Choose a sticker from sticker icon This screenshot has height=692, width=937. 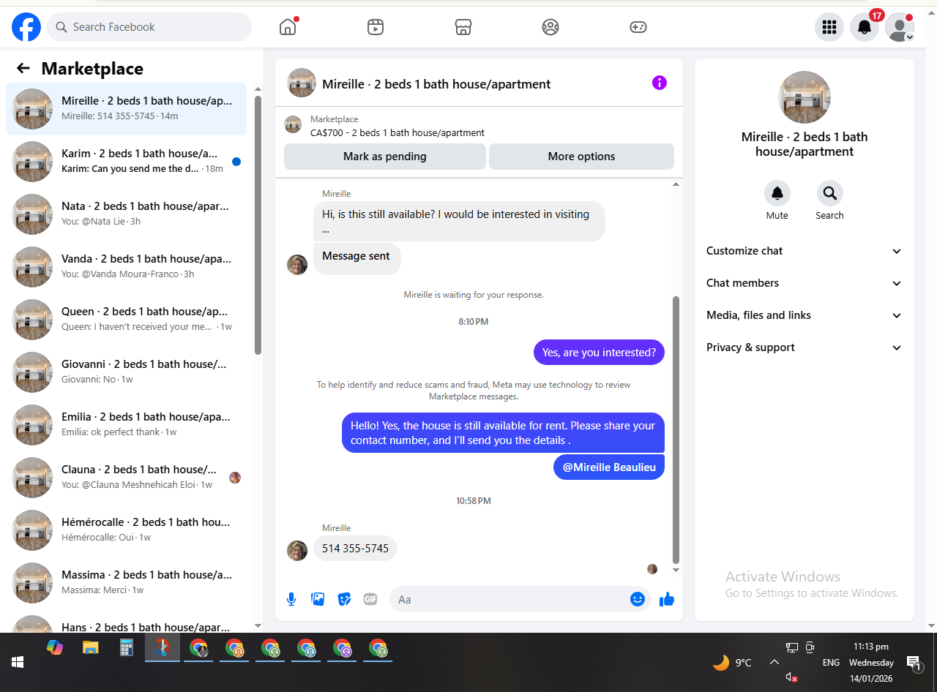344,600
